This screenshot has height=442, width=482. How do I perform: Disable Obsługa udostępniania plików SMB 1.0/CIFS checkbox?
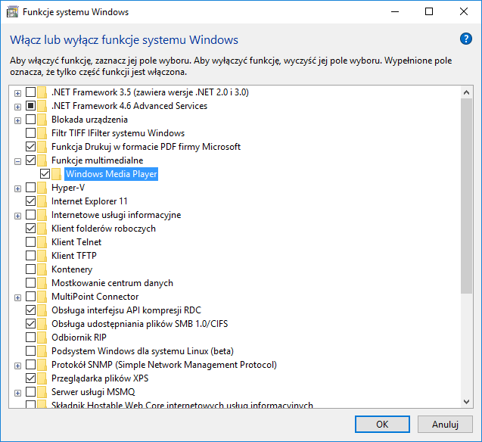pyautogui.click(x=30, y=324)
